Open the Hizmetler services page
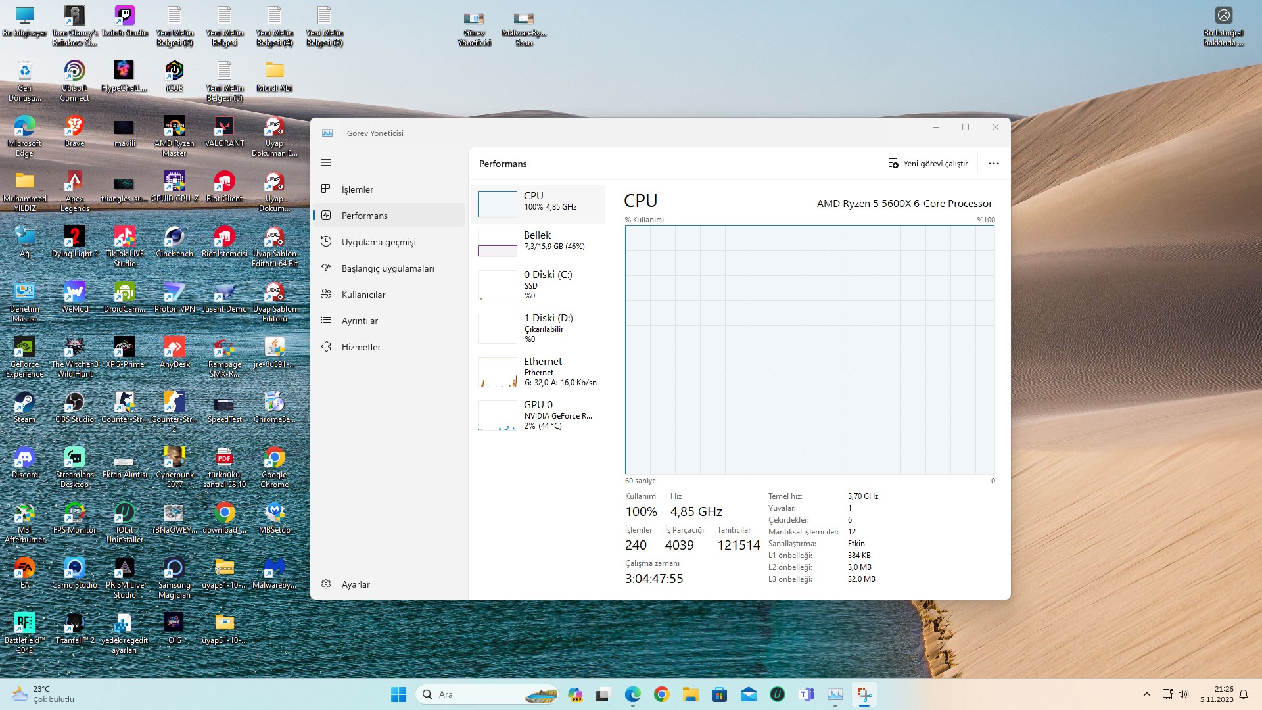Viewport: 1262px width, 710px height. [x=361, y=347]
